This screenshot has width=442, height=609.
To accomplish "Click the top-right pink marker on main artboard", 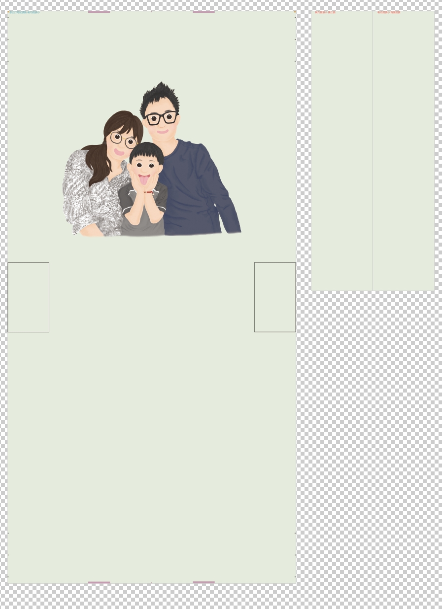I will click(x=204, y=11).
